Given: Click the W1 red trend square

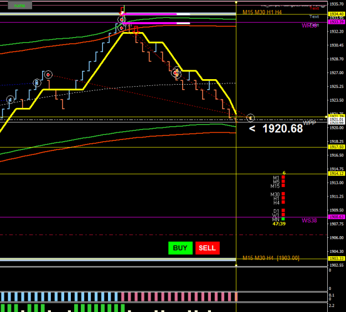Looking at the screenshot, I should (283, 215).
